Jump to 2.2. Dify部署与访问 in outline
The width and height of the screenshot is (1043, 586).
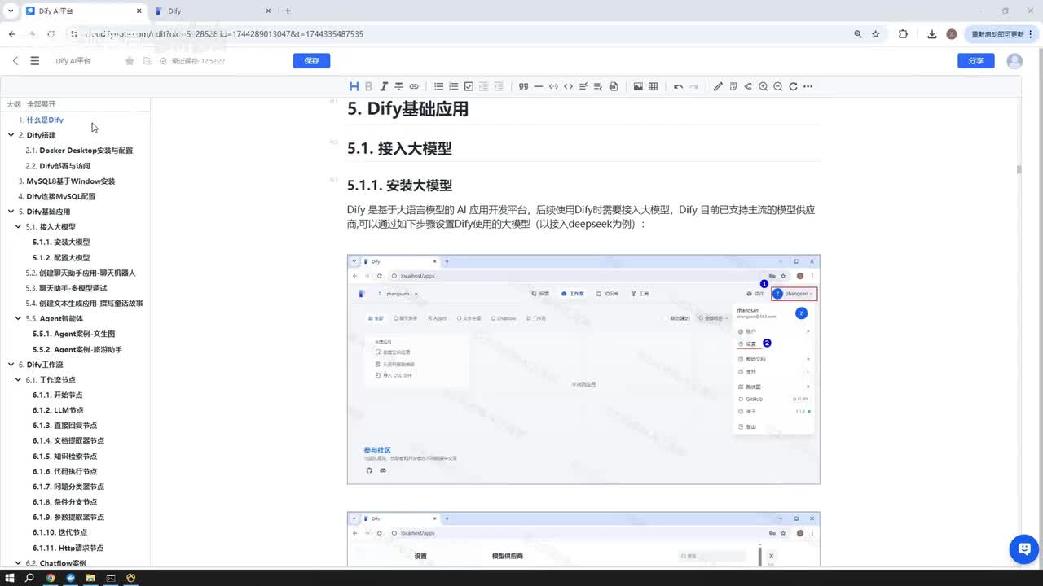point(58,166)
